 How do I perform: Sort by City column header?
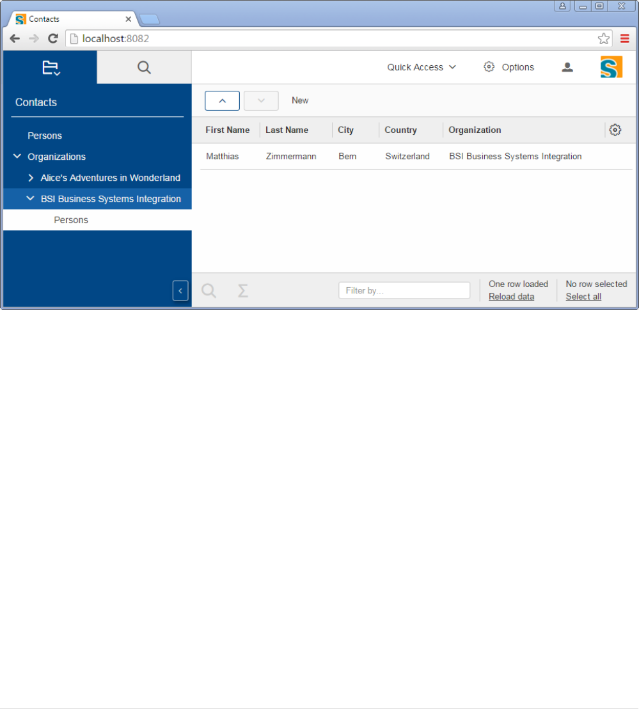point(345,130)
